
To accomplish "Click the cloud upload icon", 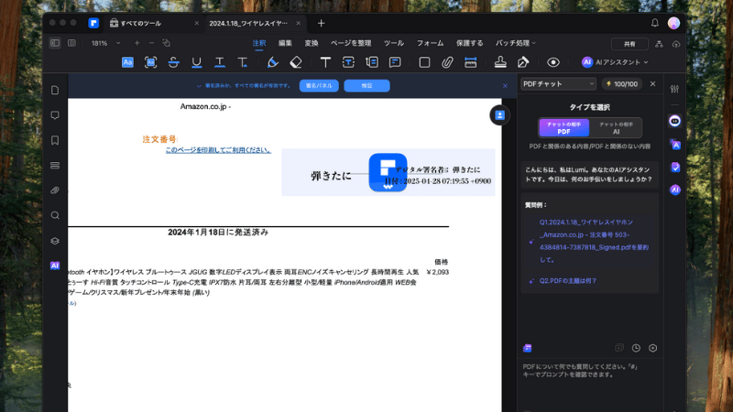I will pyautogui.click(x=676, y=44).
